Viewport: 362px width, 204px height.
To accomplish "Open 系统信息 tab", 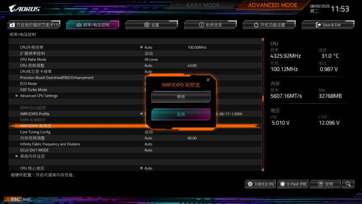I will [x=210, y=25].
